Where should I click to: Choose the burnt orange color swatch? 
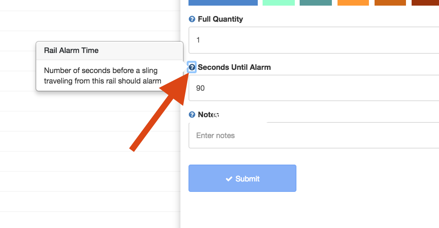390,3
